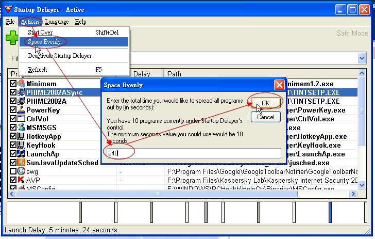Toggle the PowerKey checkbox
The width and height of the screenshot is (375, 239).
click(x=13, y=110)
